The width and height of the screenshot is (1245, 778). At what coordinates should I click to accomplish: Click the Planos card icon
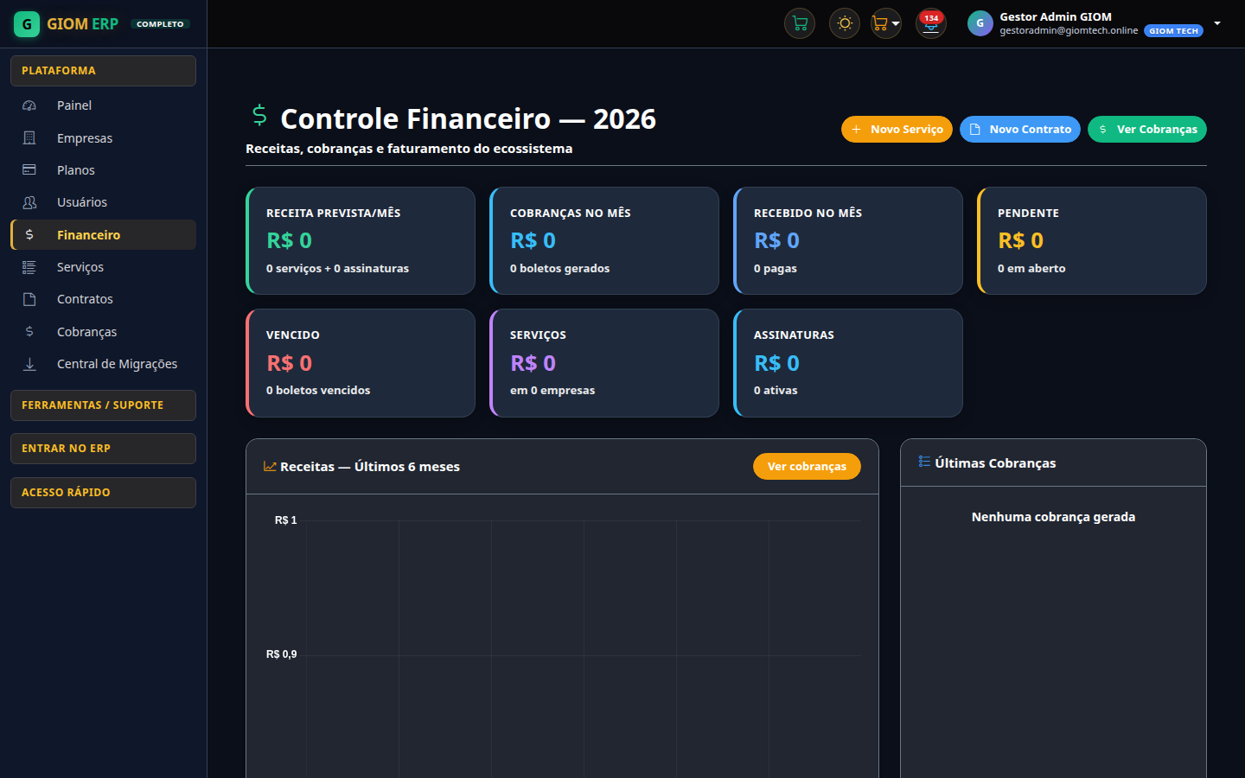tap(29, 170)
